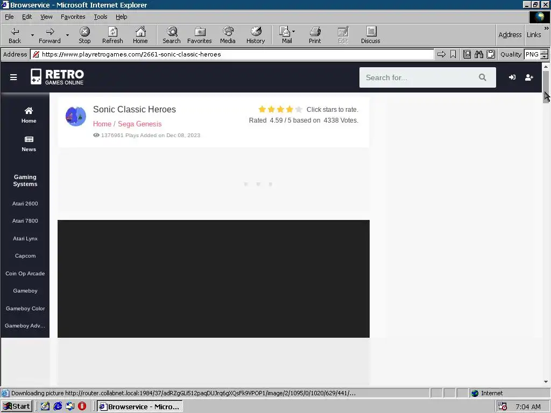This screenshot has height=413, width=551.
Task: Click the Home breadcrumb link
Action: coord(102,124)
